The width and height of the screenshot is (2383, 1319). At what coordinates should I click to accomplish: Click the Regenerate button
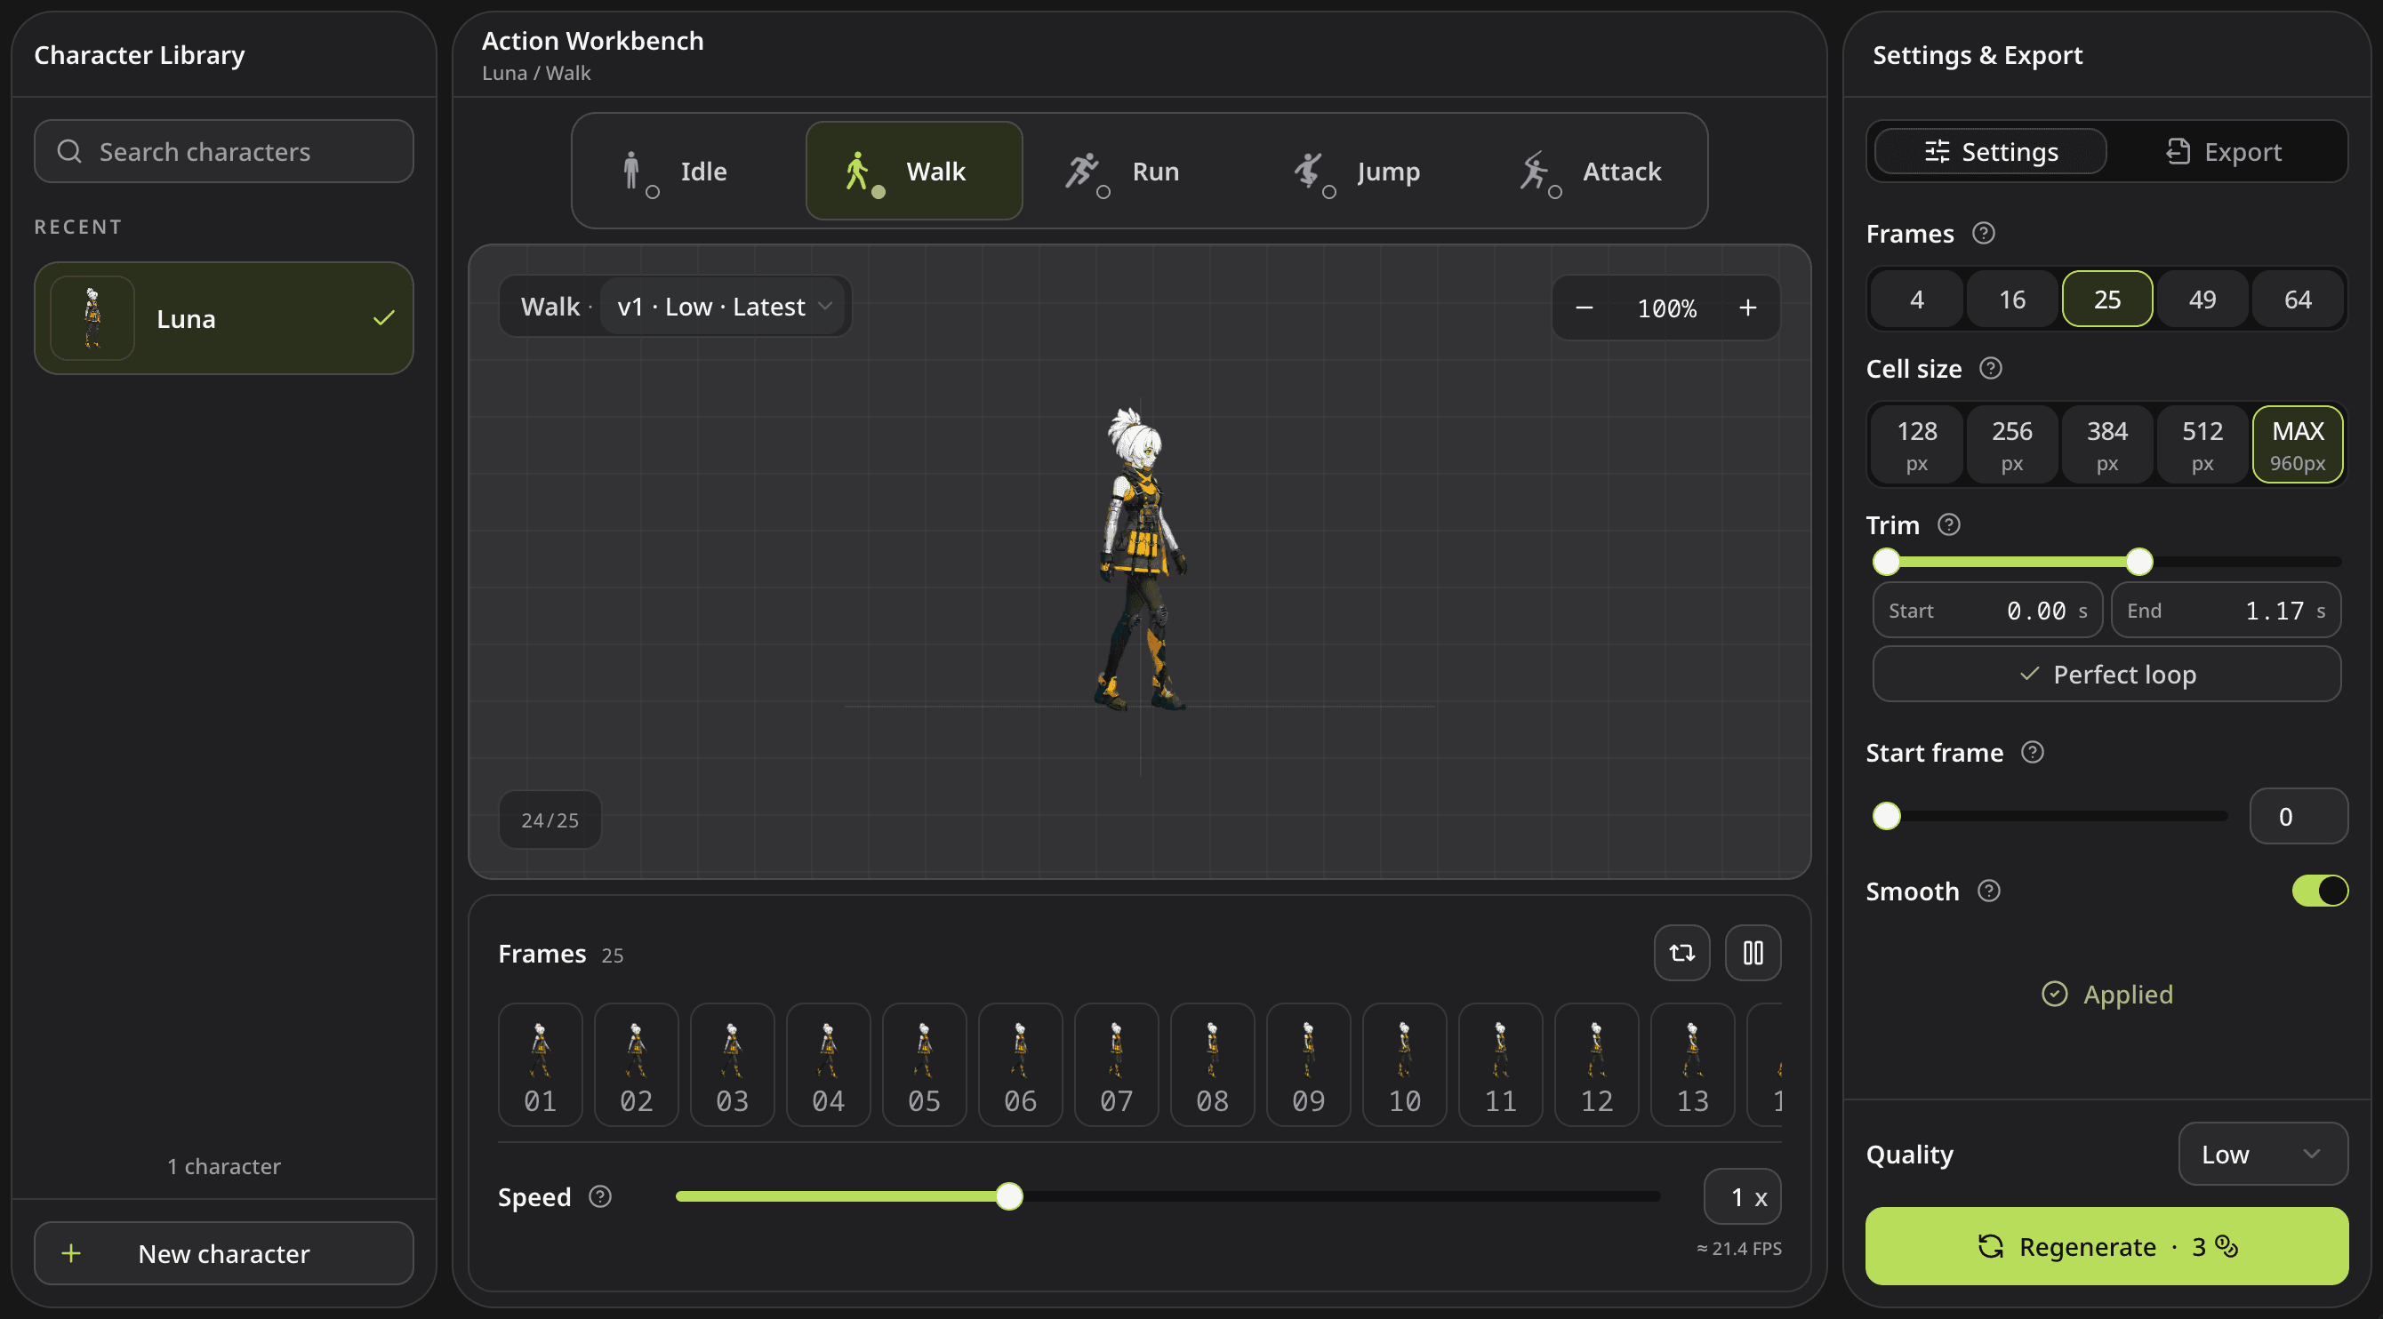[2106, 1246]
